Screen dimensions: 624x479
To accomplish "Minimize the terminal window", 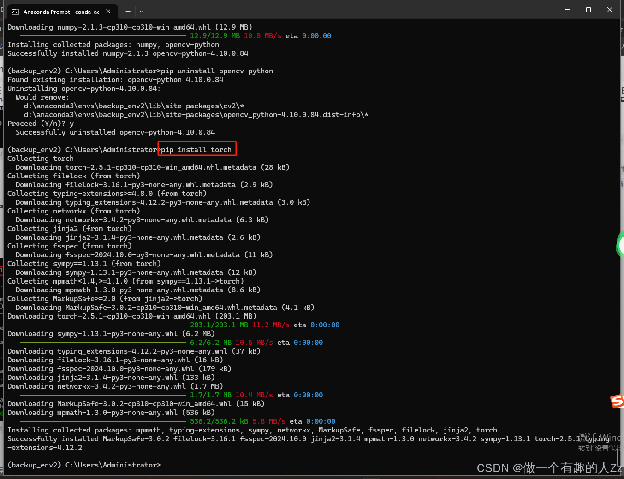I will point(567,10).
